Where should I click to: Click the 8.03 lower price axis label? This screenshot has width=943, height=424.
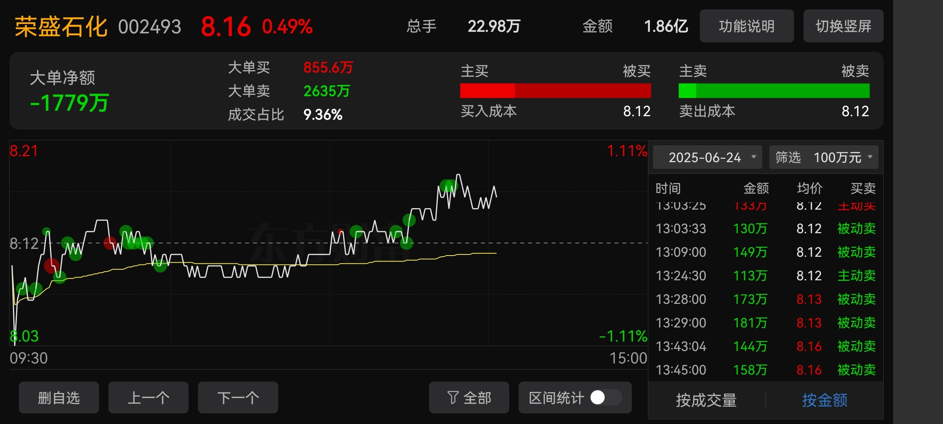click(24, 336)
